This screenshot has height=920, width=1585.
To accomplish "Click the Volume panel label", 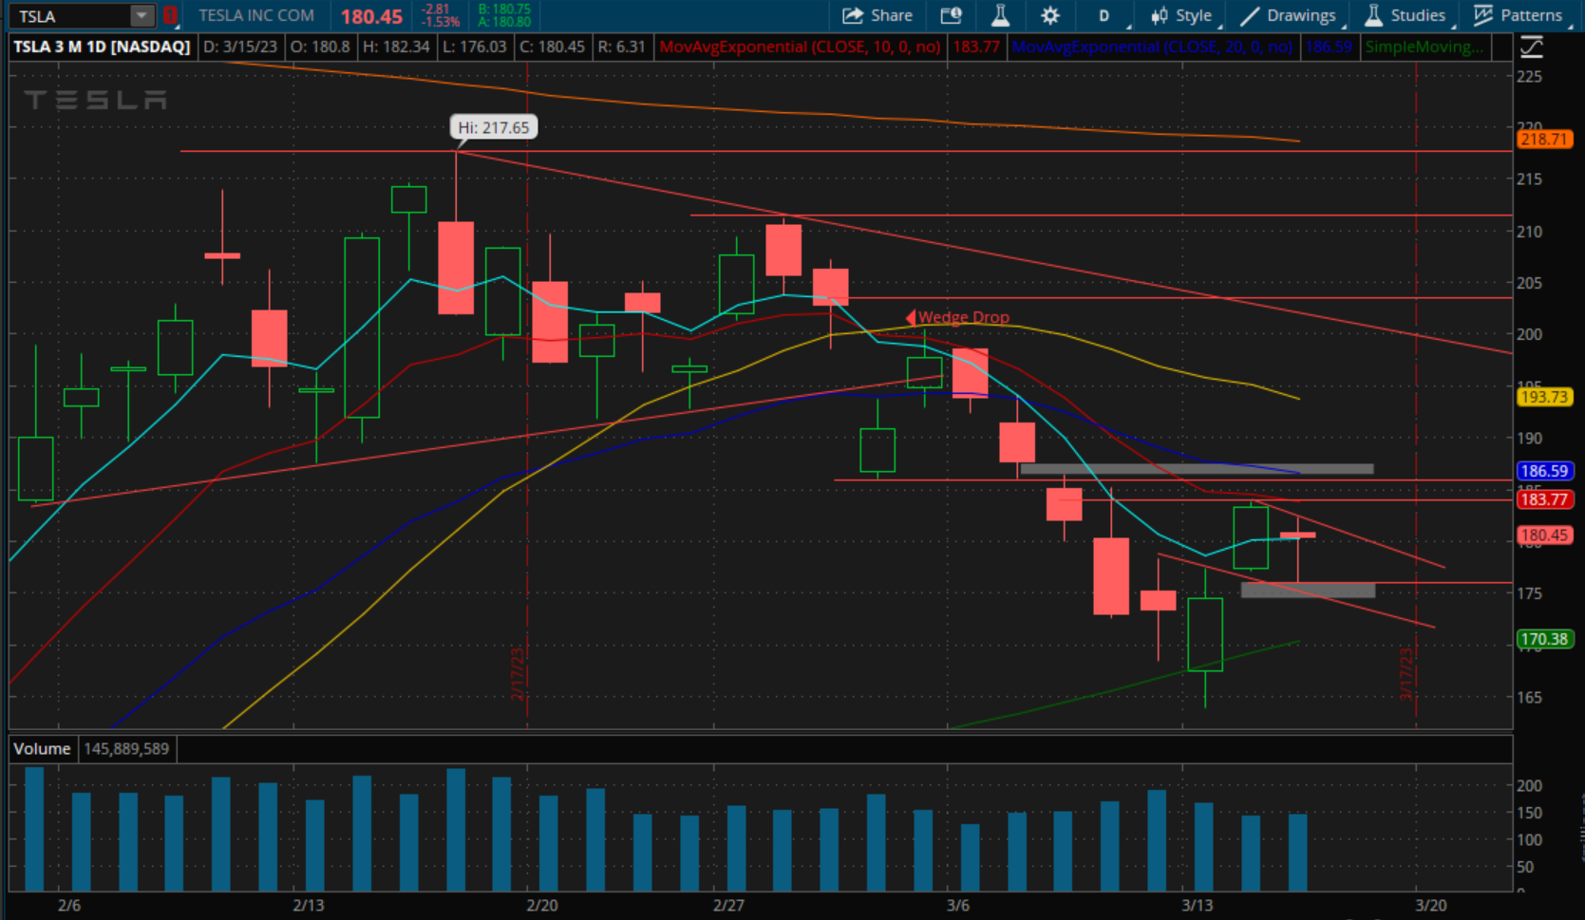I will tap(42, 749).
